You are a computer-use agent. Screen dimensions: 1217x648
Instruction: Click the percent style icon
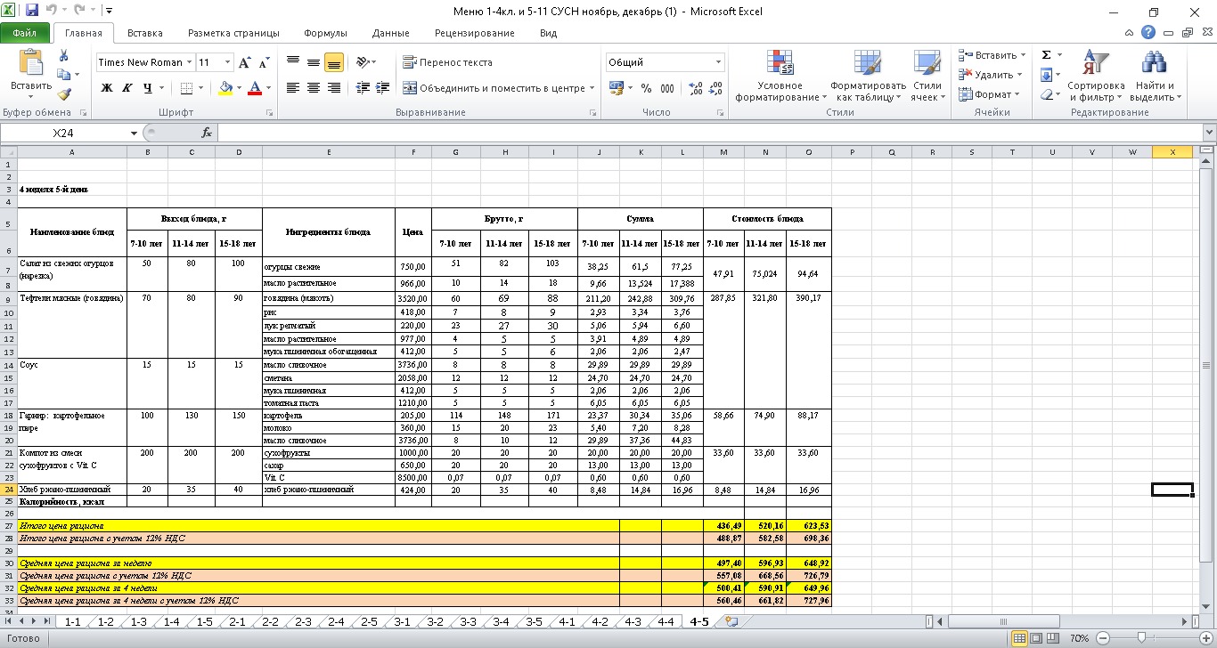tap(646, 88)
